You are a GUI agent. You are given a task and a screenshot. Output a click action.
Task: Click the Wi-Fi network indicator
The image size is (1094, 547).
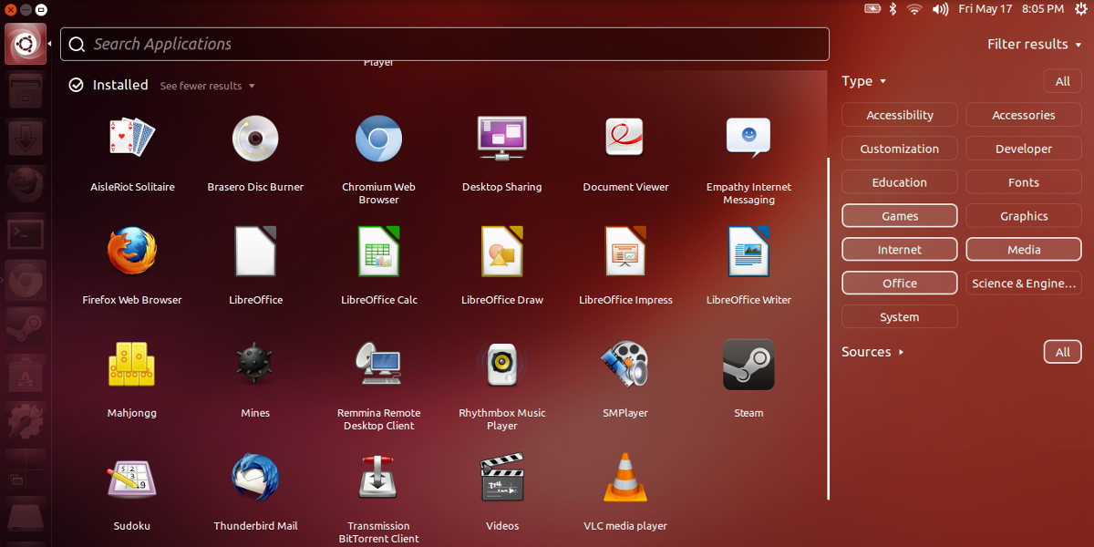point(914,9)
